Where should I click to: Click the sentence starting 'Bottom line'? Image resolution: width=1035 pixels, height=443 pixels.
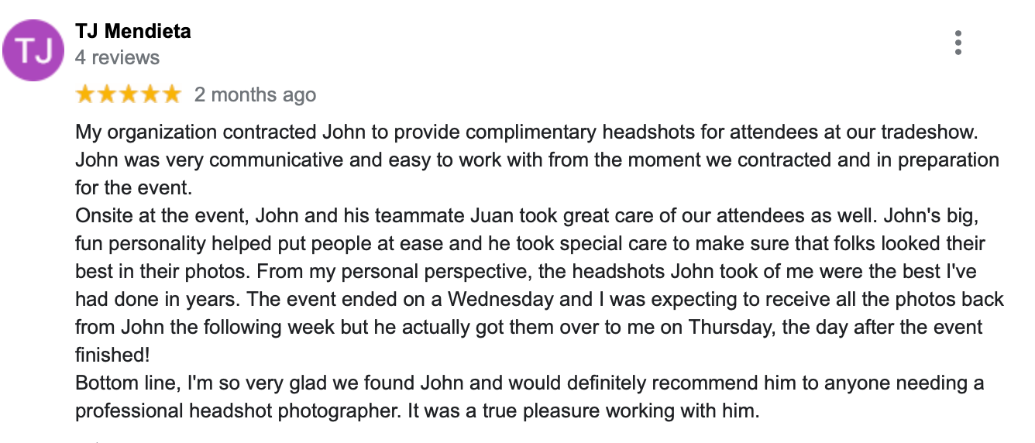[531, 383]
